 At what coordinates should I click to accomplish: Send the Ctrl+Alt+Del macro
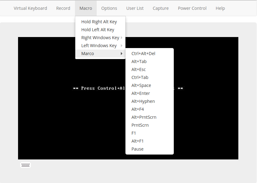[x=143, y=54]
